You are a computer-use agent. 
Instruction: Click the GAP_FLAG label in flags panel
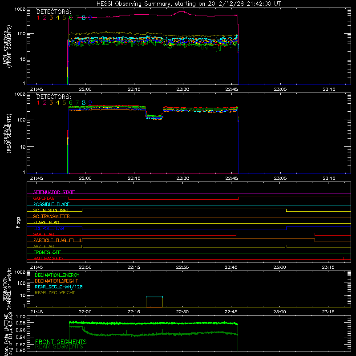pyautogui.click(x=44, y=198)
